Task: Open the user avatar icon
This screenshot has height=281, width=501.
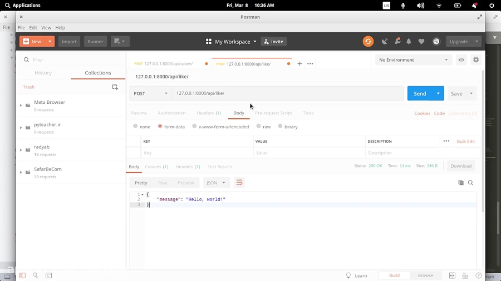Action: pyautogui.click(x=436, y=42)
